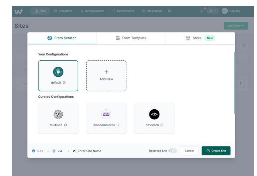Image resolution: width=257 pixels, height=176 pixels.
Task: Open the filter funnel behind the dialog
Action: pos(244,46)
